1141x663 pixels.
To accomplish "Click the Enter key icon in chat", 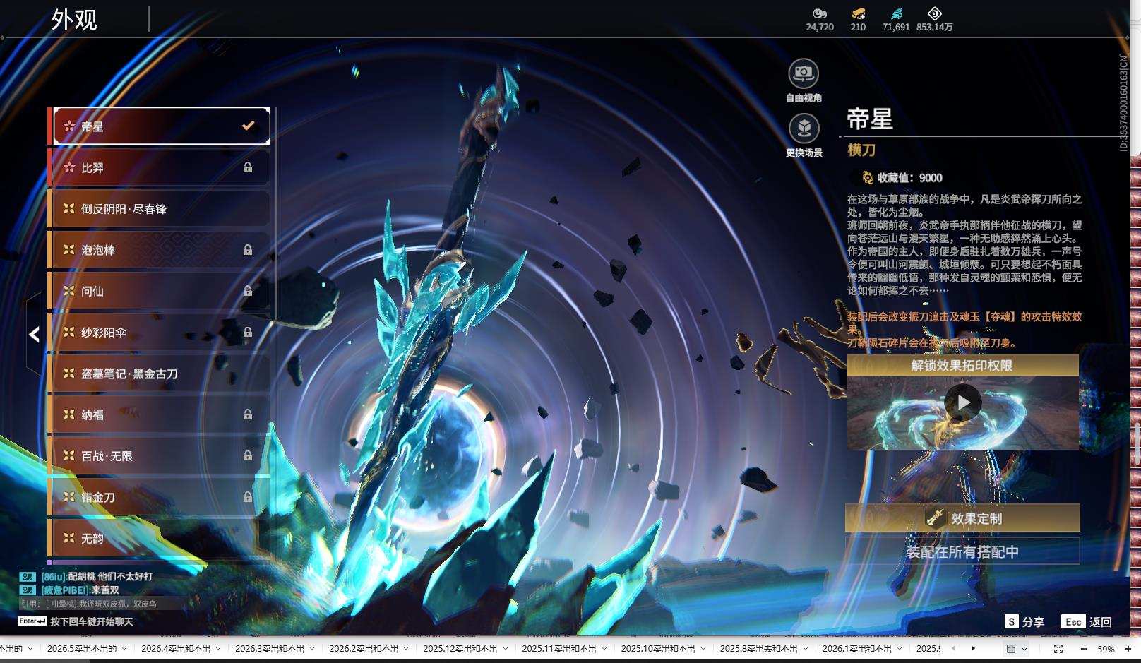I will pos(32,621).
